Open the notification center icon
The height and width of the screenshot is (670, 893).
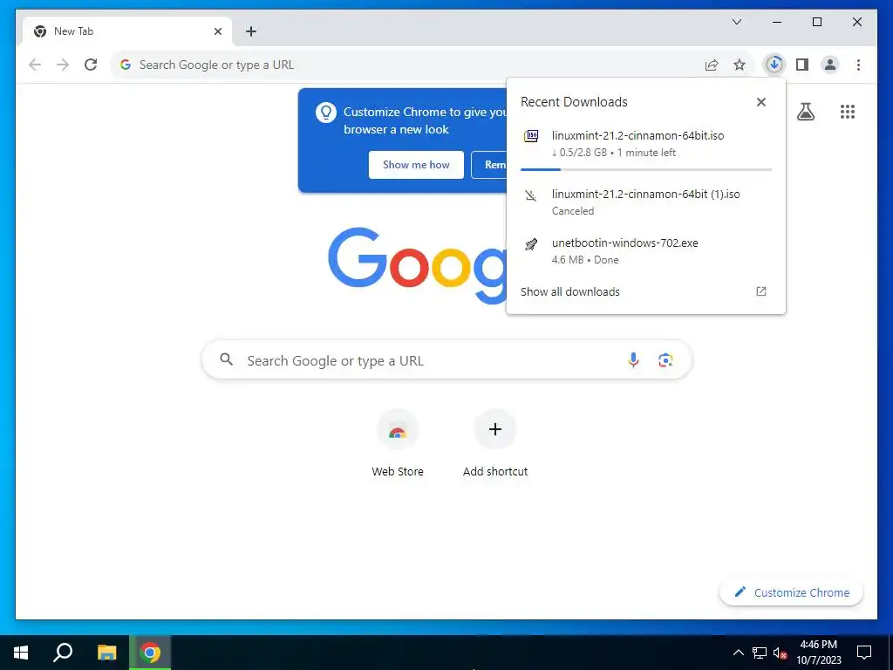864,653
